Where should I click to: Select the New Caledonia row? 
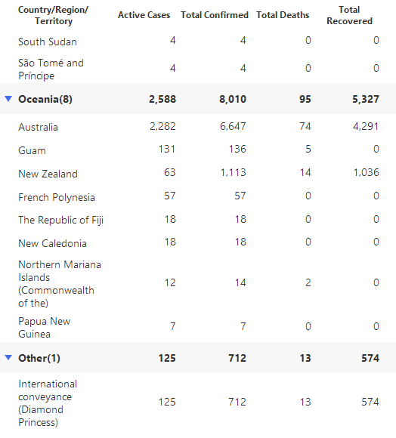198,243
